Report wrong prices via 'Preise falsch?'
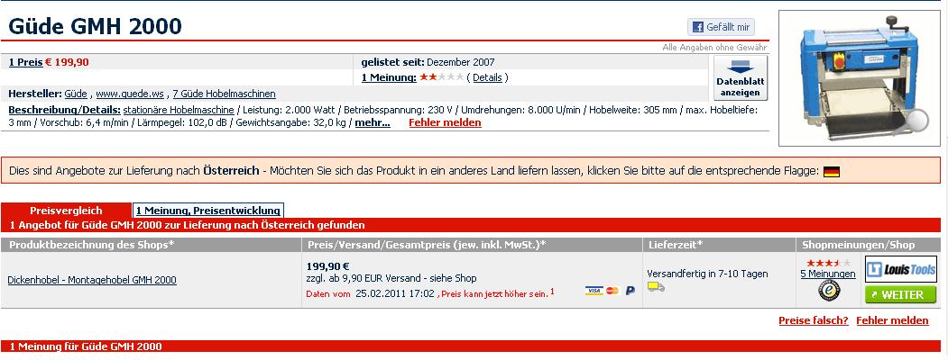 (x=814, y=320)
